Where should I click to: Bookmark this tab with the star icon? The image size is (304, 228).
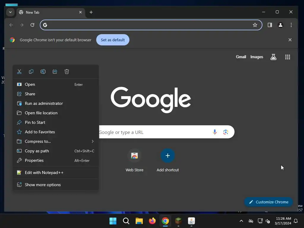click(255, 25)
